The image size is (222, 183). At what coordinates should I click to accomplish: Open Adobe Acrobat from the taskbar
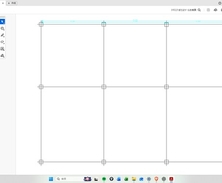click(171, 179)
